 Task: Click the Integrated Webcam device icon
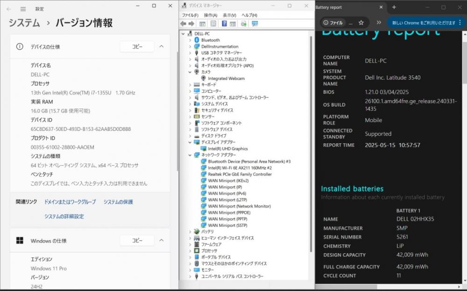point(204,78)
